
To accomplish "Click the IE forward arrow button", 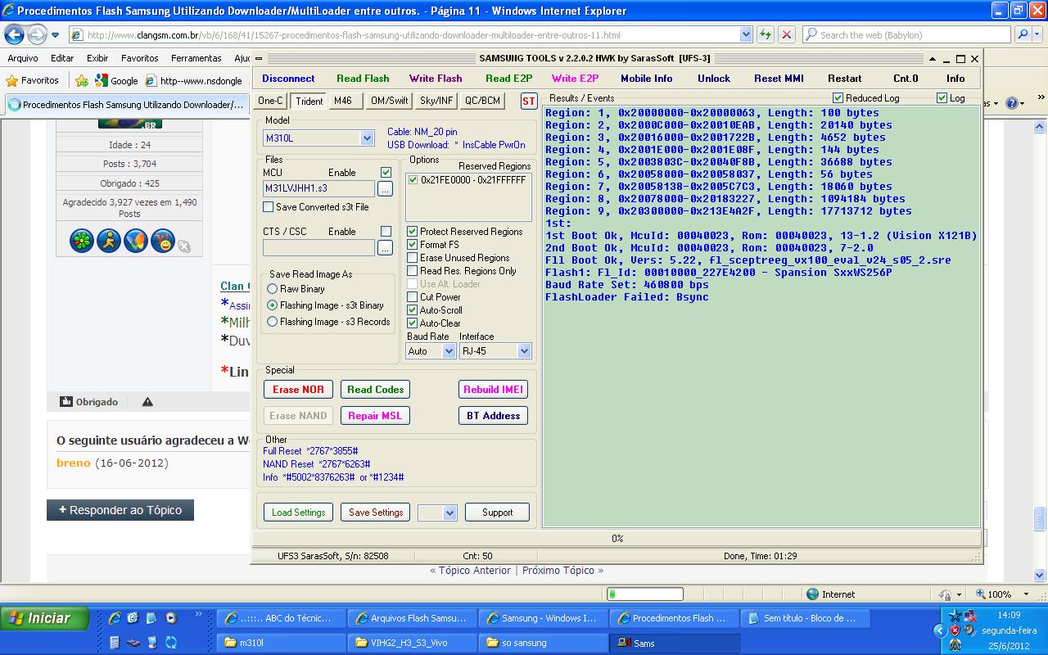I will (37, 35).
